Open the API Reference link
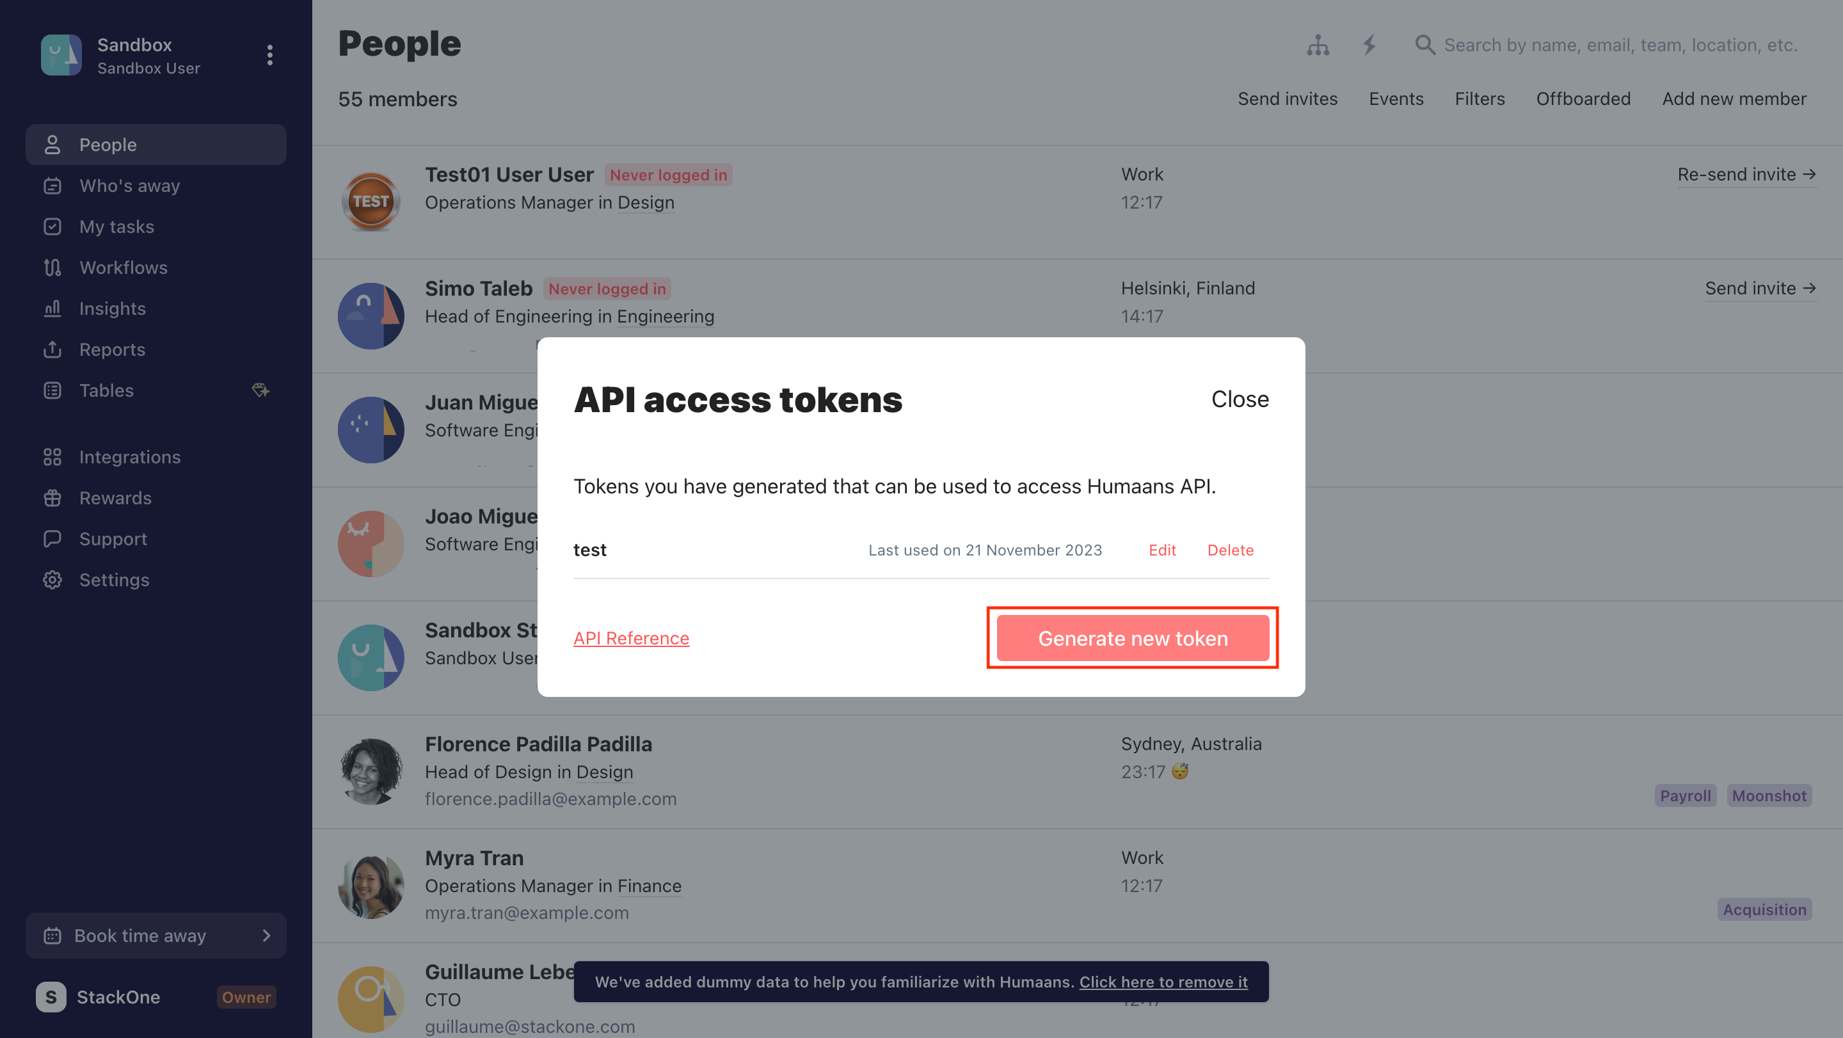 tap(631, 638)
